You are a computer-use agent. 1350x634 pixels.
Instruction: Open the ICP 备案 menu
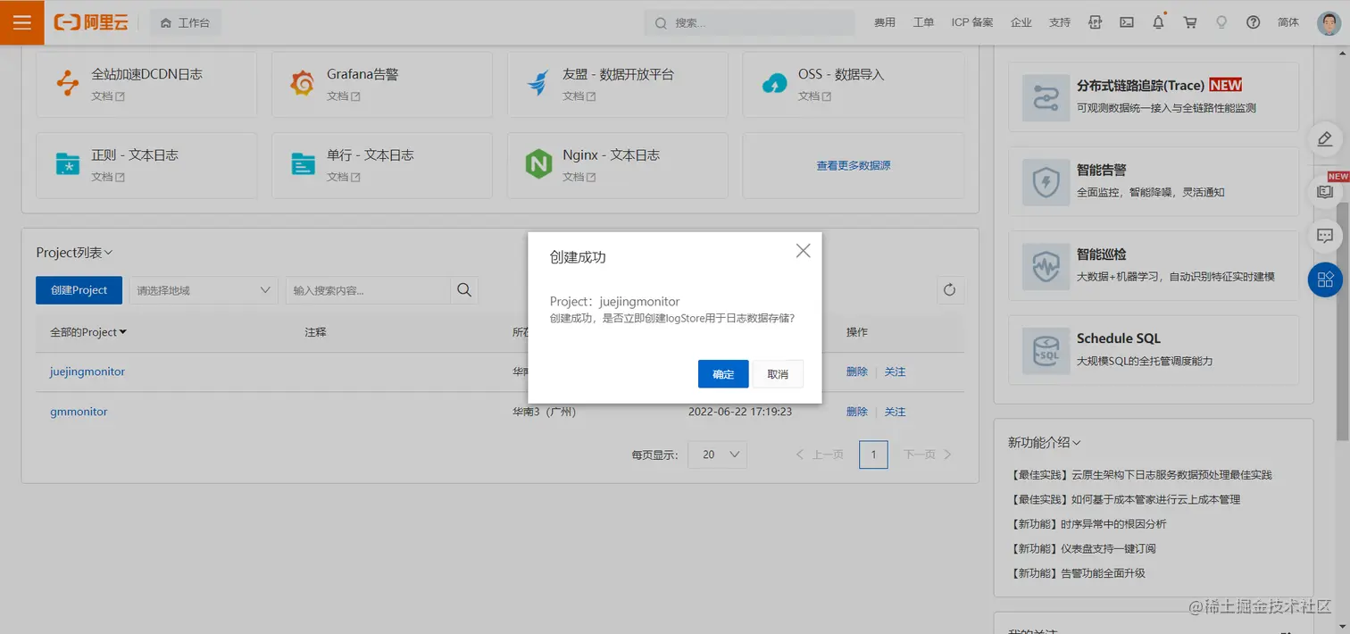(972, 22)
